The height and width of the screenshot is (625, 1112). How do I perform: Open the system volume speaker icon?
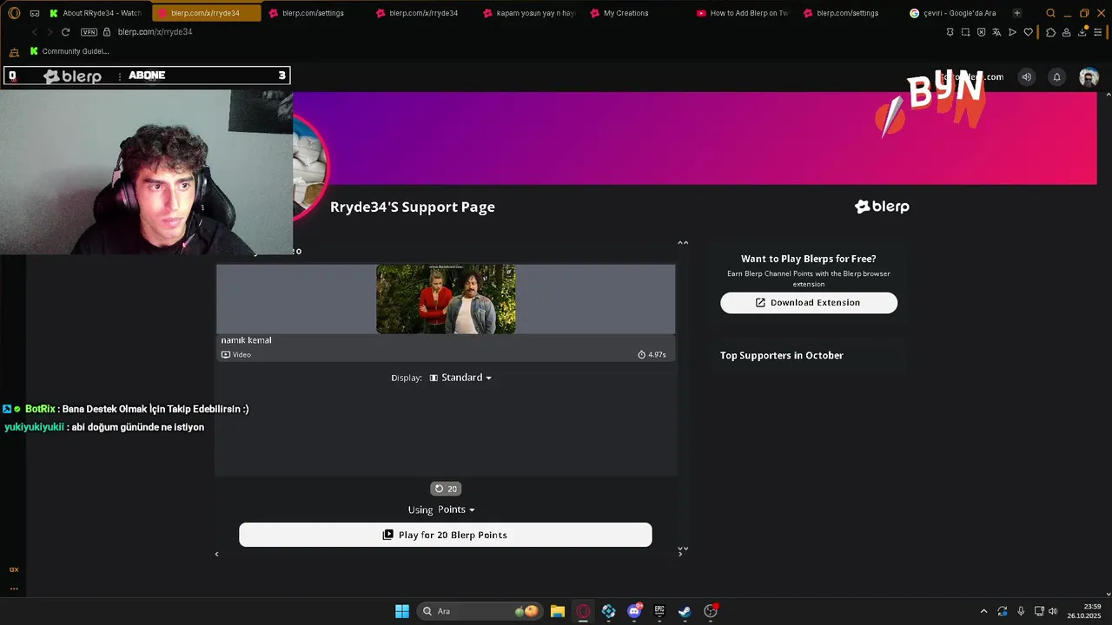click(x=1053, y=611)
